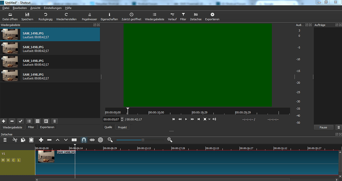Toggle ripple all tracks target icon
Image resolution: width=342 pixels, height=181 pixels.
101,140
